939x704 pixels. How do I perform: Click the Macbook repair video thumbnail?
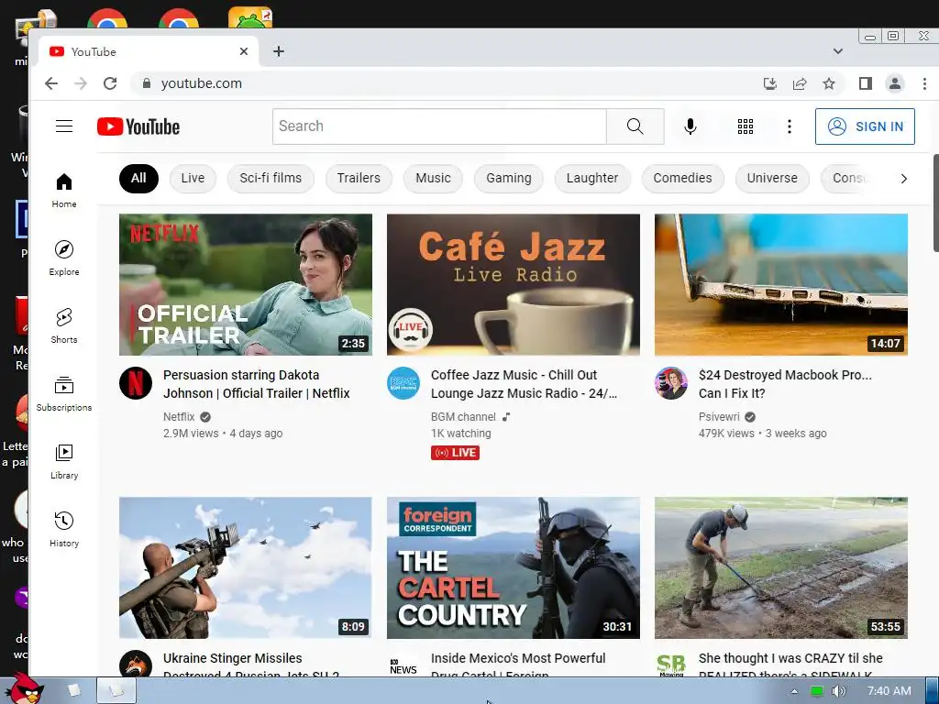(x=781, y=285)
